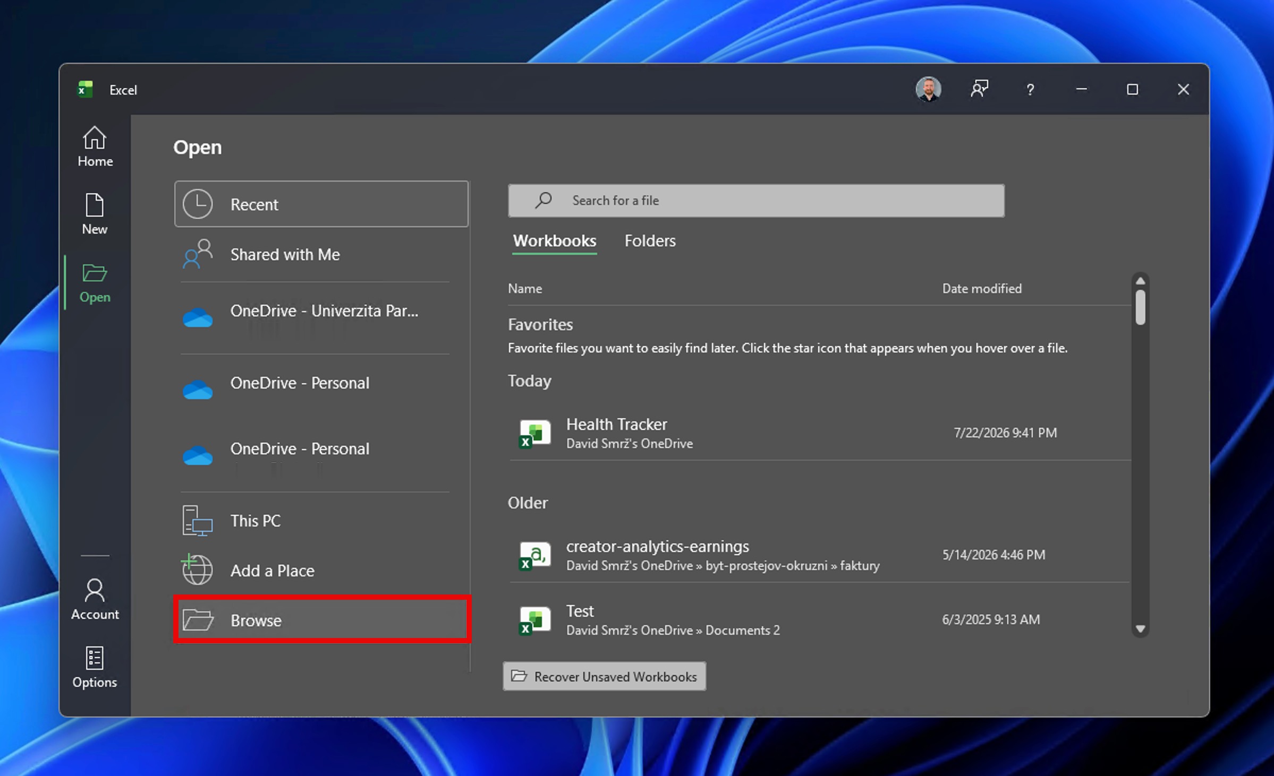Screen dimensions: 1274x776
Task: Select the Open folder icon in sidebar
Action: (95, 273)
